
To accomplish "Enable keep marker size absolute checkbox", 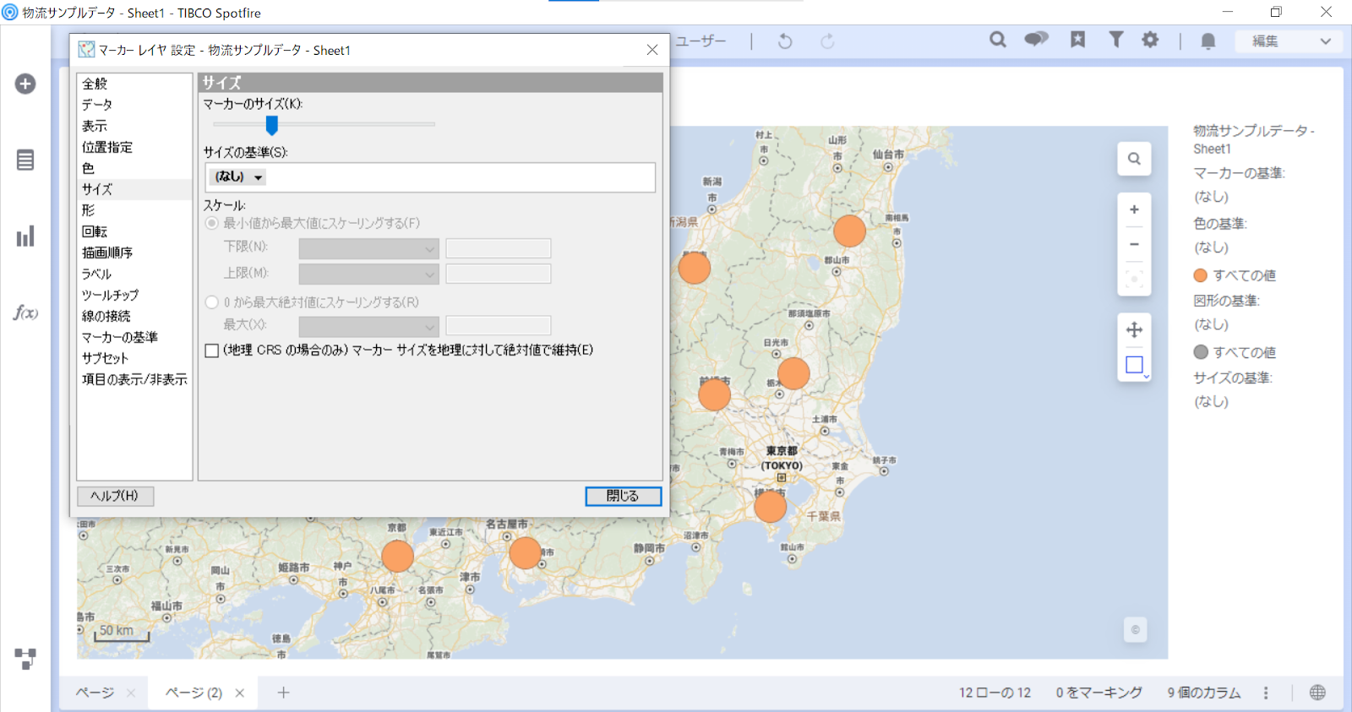I will (x=212, y=351).
